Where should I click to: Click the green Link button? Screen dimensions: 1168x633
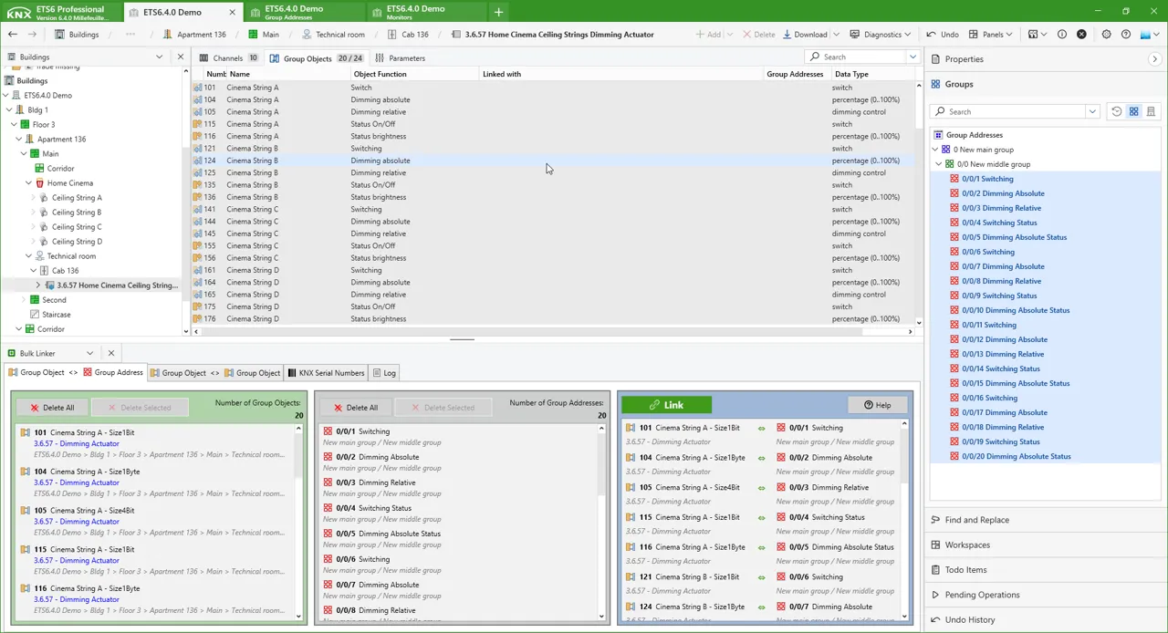[666, 405]
